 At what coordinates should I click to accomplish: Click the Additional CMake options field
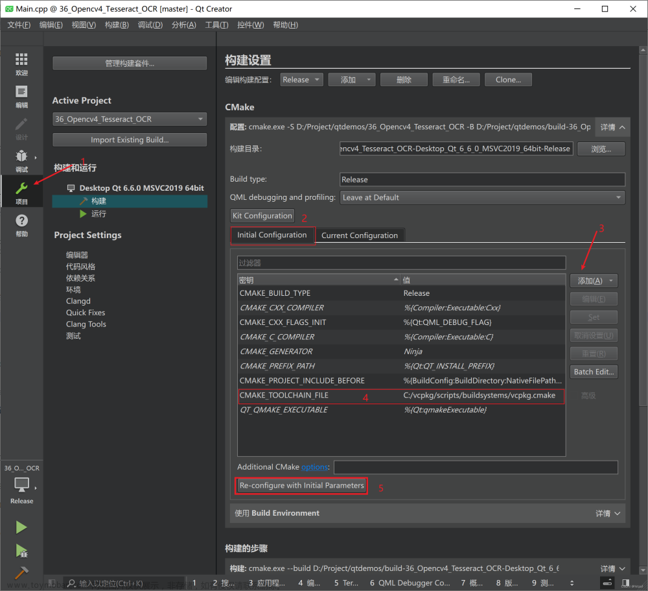[x=476, y=467]
